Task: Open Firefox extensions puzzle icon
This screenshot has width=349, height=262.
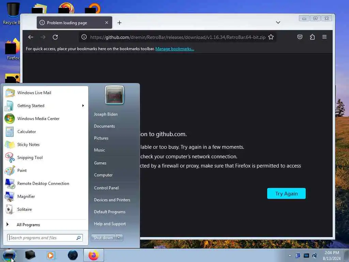Action: (x=312, y=37)
